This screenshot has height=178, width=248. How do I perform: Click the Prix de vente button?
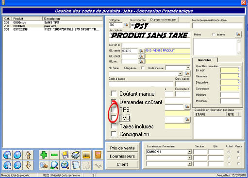(x=122, y=148)
